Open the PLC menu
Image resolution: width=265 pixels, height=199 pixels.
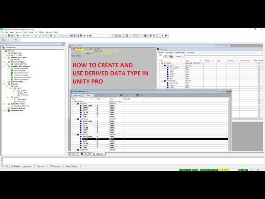tap(36, 32)
